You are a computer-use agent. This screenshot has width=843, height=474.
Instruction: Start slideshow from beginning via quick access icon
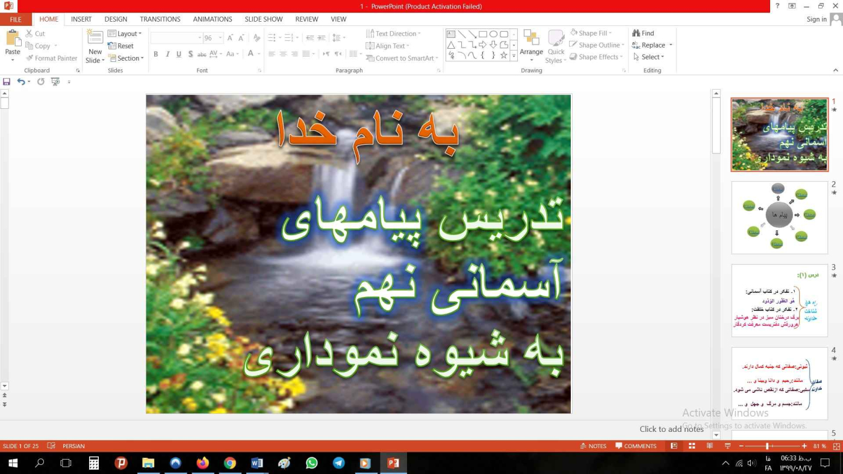[55, 82]
